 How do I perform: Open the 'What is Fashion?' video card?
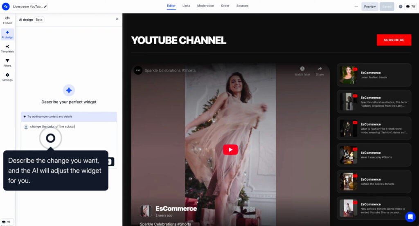click(374, 128)
